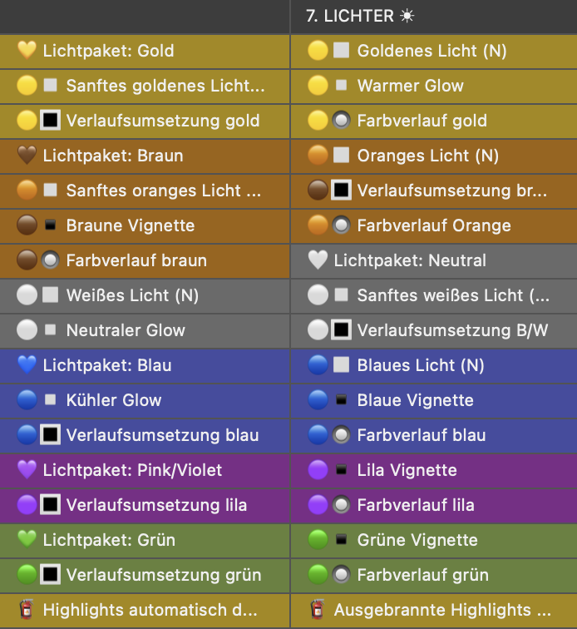Screen dimensions: 577x629
Task: Run the Warmer Glow action
Action: tap(434, 86)
